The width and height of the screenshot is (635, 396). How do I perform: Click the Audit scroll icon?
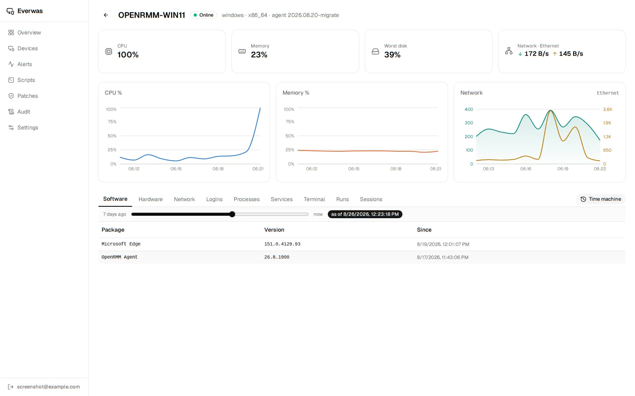[11, 112]
